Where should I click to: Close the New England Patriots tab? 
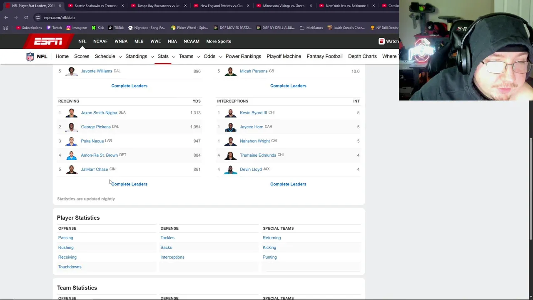click(248, 6)
